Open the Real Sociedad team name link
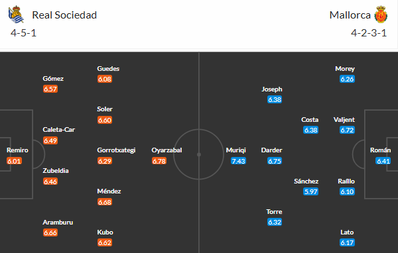 pyautogui.click(x=64, y=15)
